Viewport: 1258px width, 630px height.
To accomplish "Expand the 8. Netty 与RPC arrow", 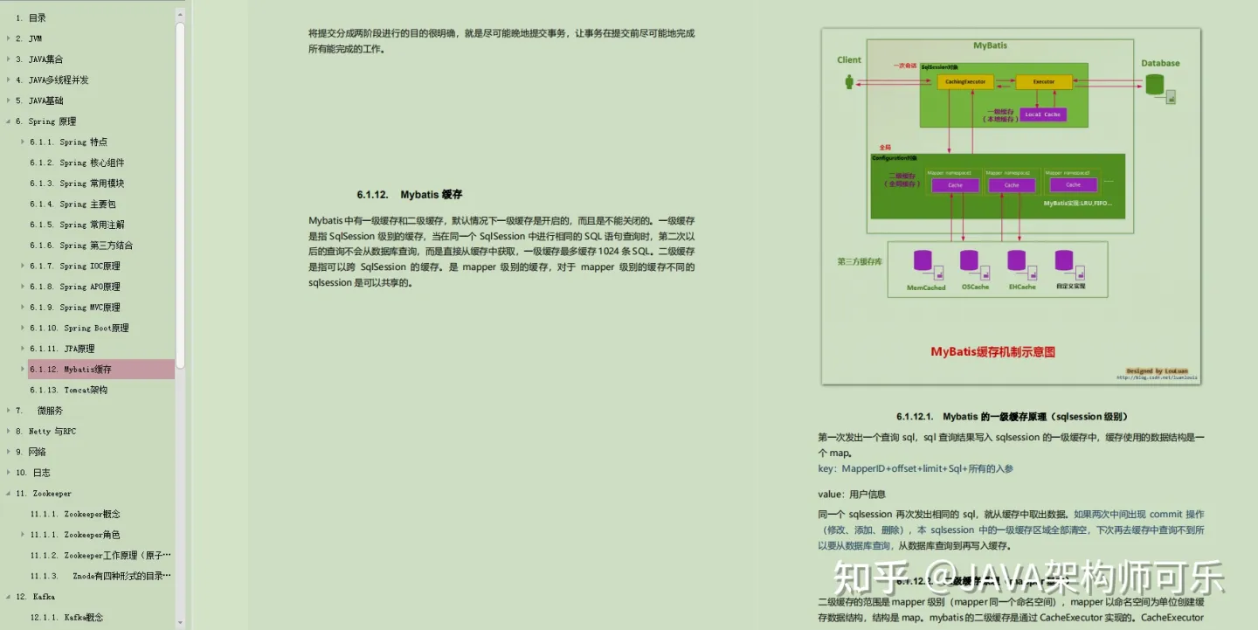I will (x=8, y=431).
